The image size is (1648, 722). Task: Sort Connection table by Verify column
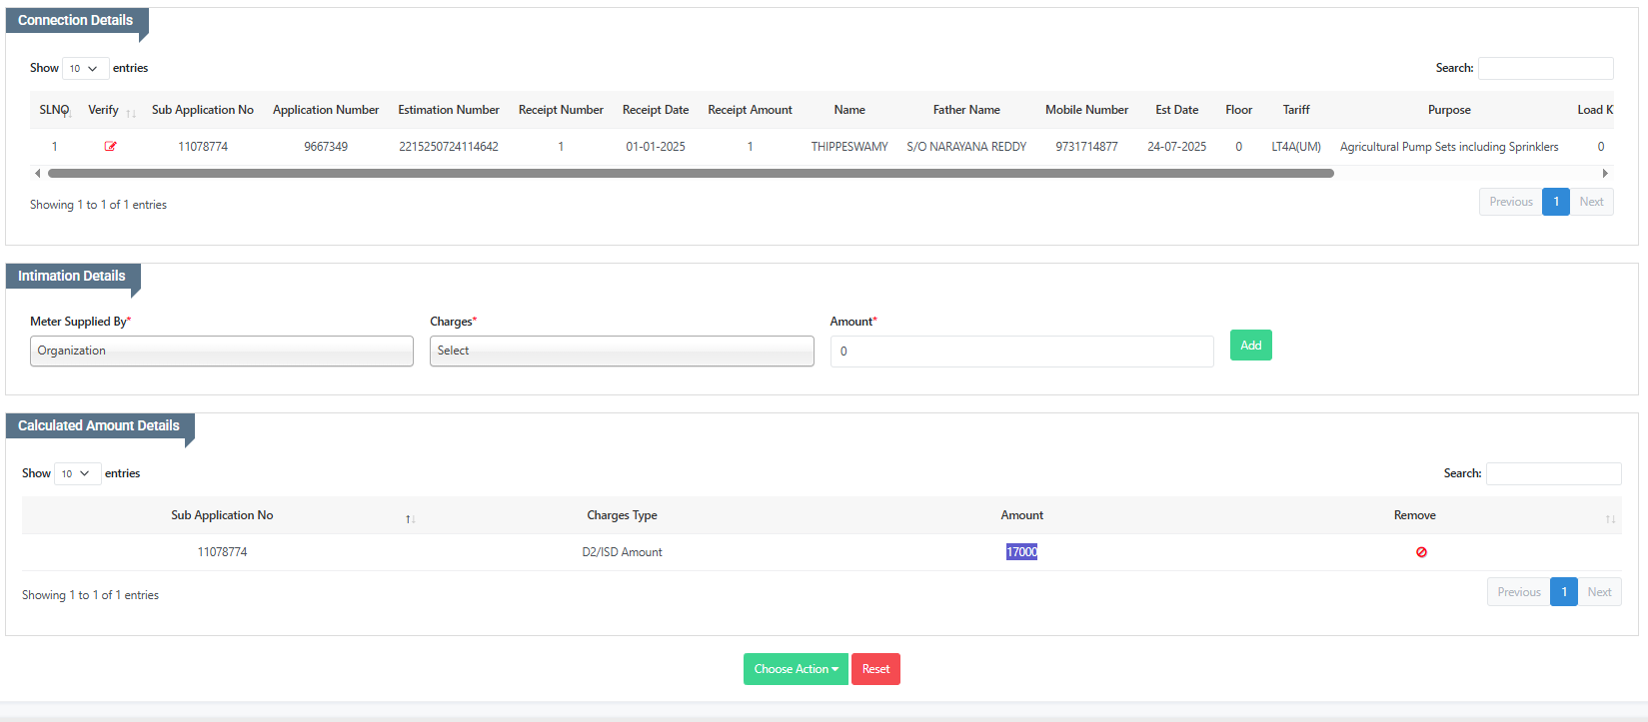tap(130, 114)
